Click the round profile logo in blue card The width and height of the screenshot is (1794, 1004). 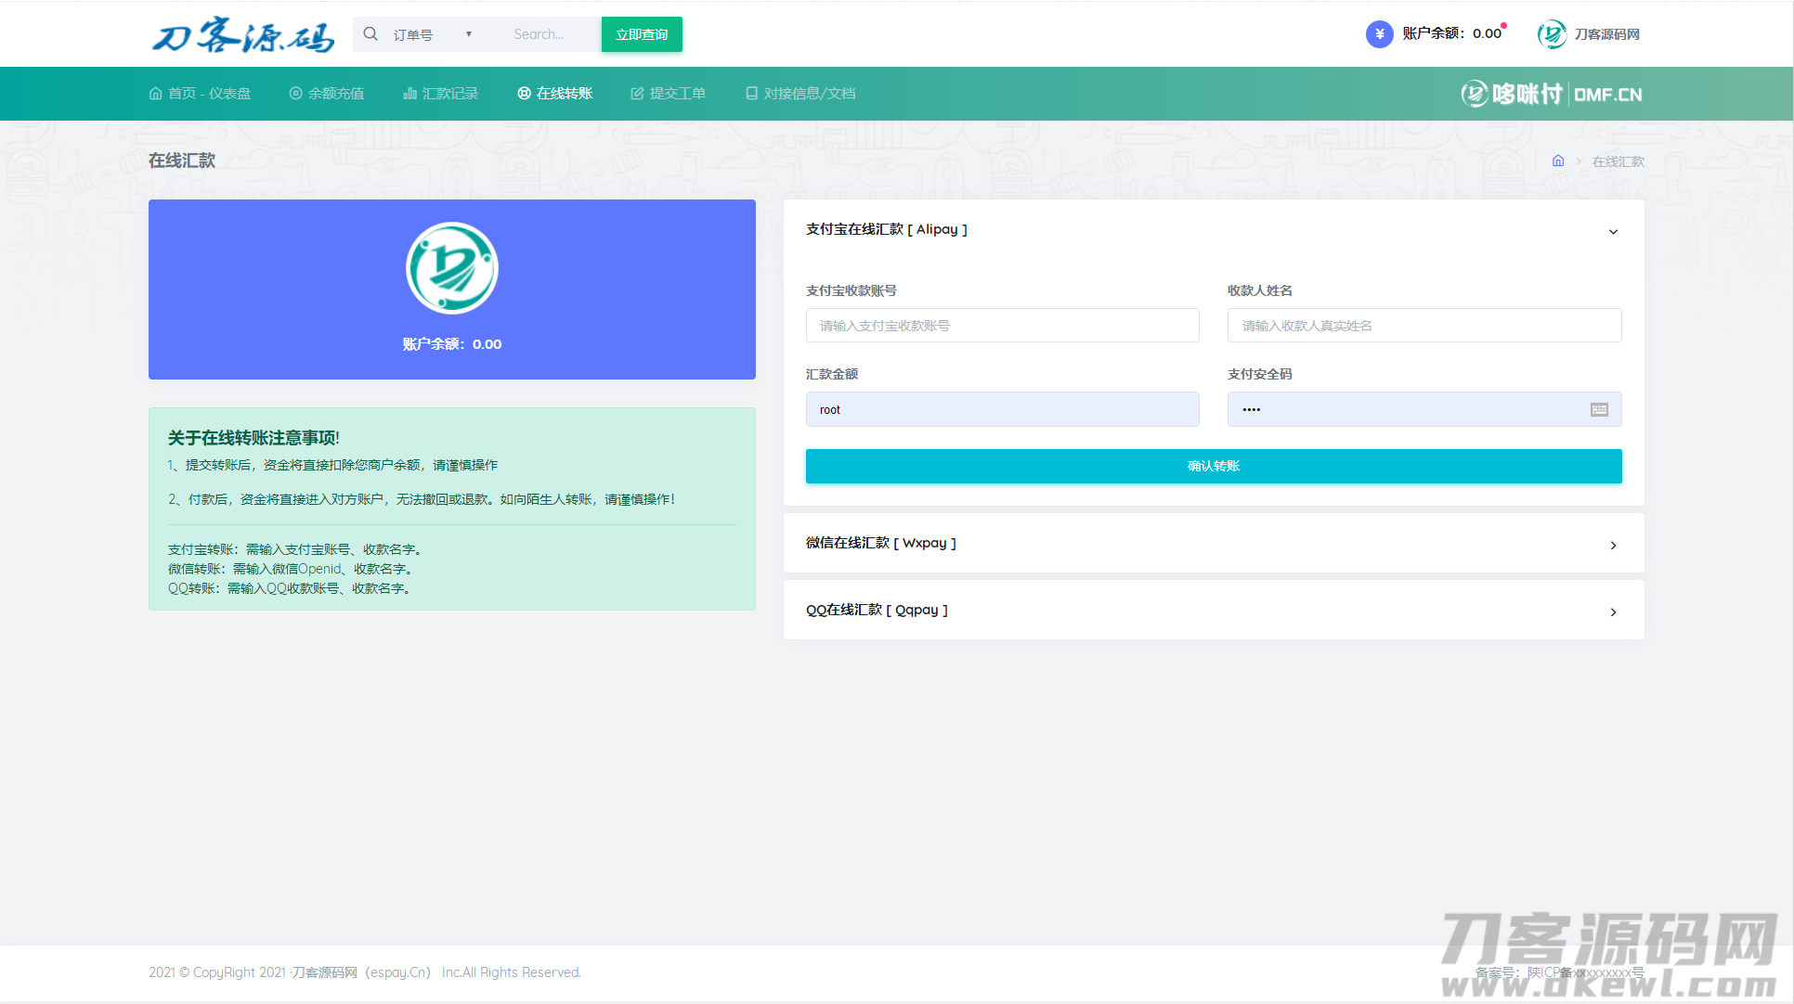point(452,268)
